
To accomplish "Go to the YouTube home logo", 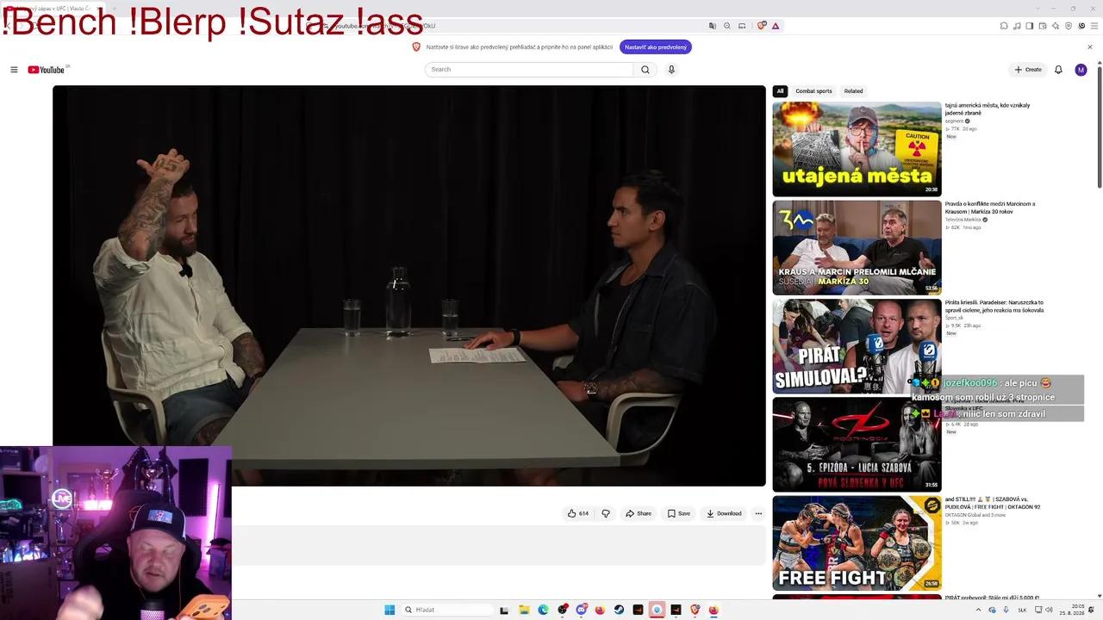I will [47, 70].
